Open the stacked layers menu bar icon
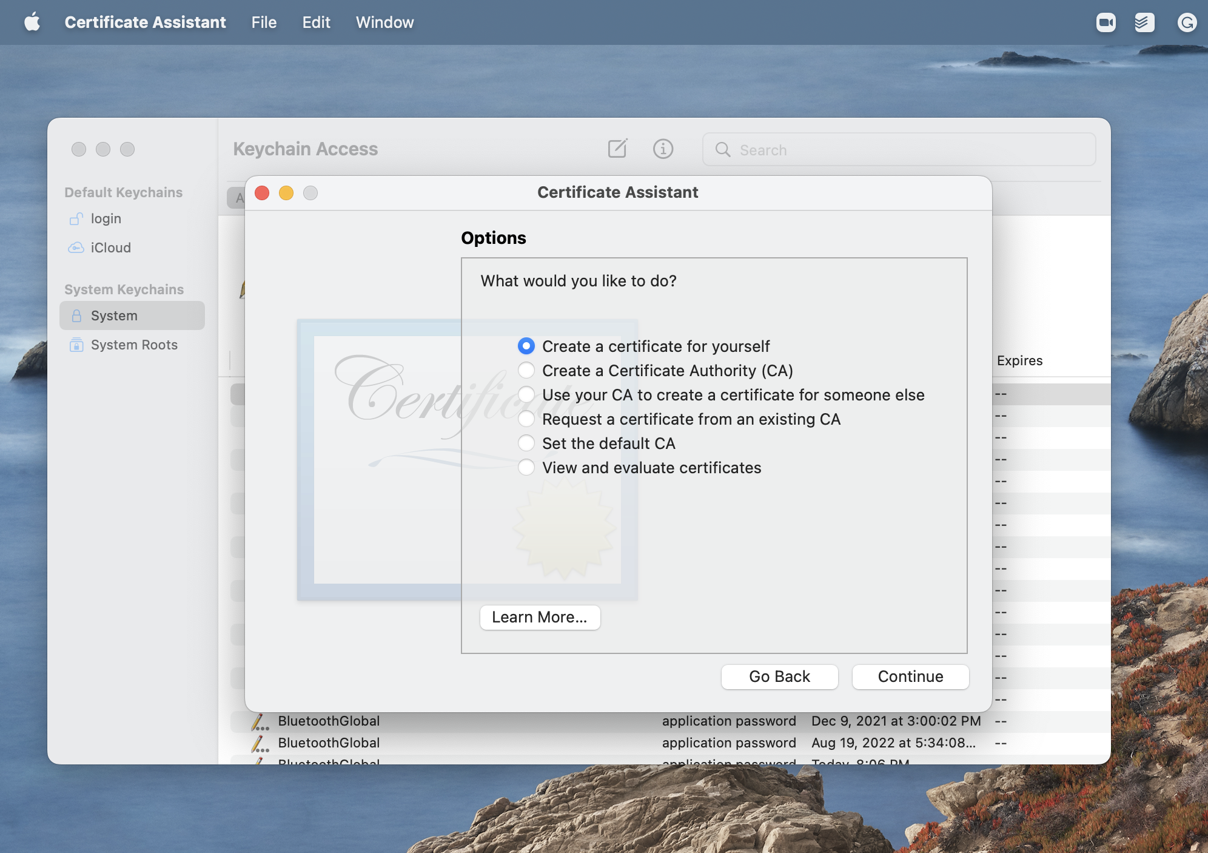This screenshot has height=853, width=1208. (x=1145, y=22)
